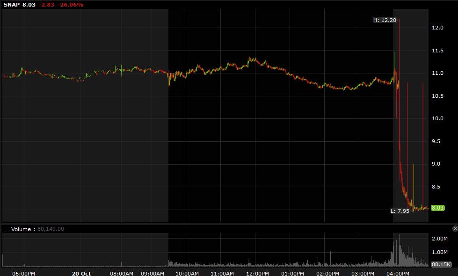This screenshot has height=276, width=458.
Task: Click the 12.0 price axis label
Action: (437, 28)
